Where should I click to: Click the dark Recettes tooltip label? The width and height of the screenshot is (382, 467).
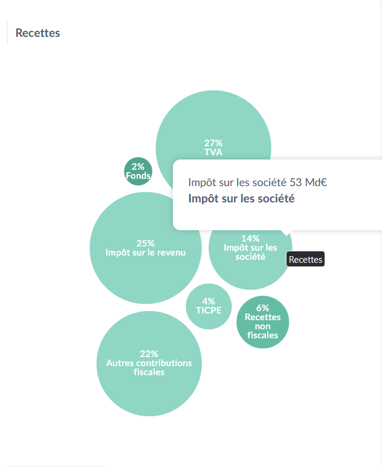(305, 260)
